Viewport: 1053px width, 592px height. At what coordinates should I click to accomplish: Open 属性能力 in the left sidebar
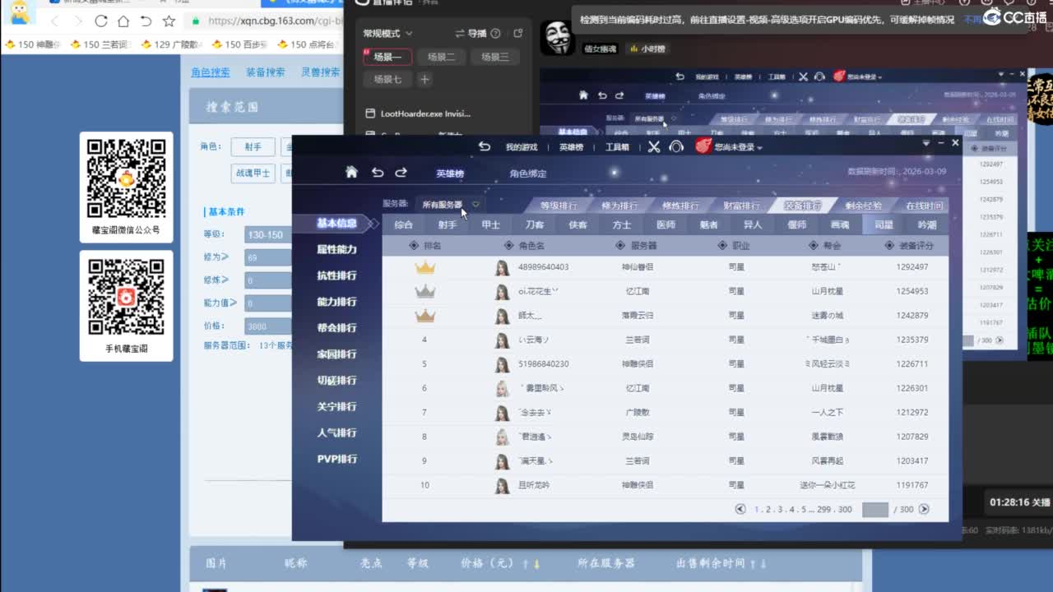point(336,249)
